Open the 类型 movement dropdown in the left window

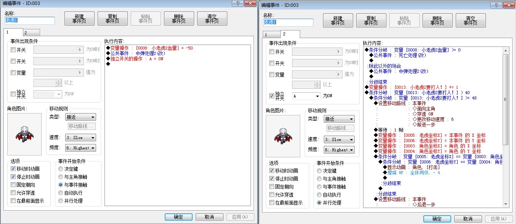pos(80,117)
